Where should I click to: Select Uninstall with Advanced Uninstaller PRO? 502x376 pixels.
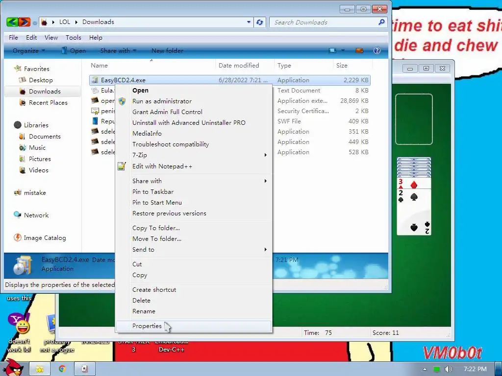click(189, 123)
